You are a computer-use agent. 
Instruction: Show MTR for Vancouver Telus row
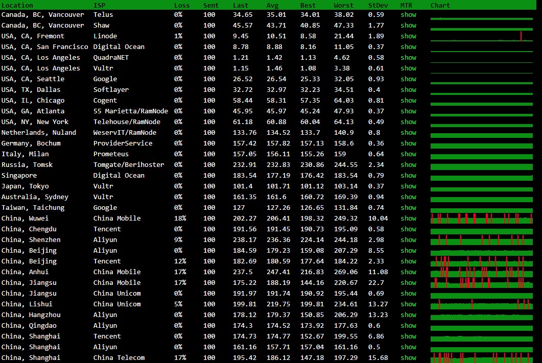408,15
